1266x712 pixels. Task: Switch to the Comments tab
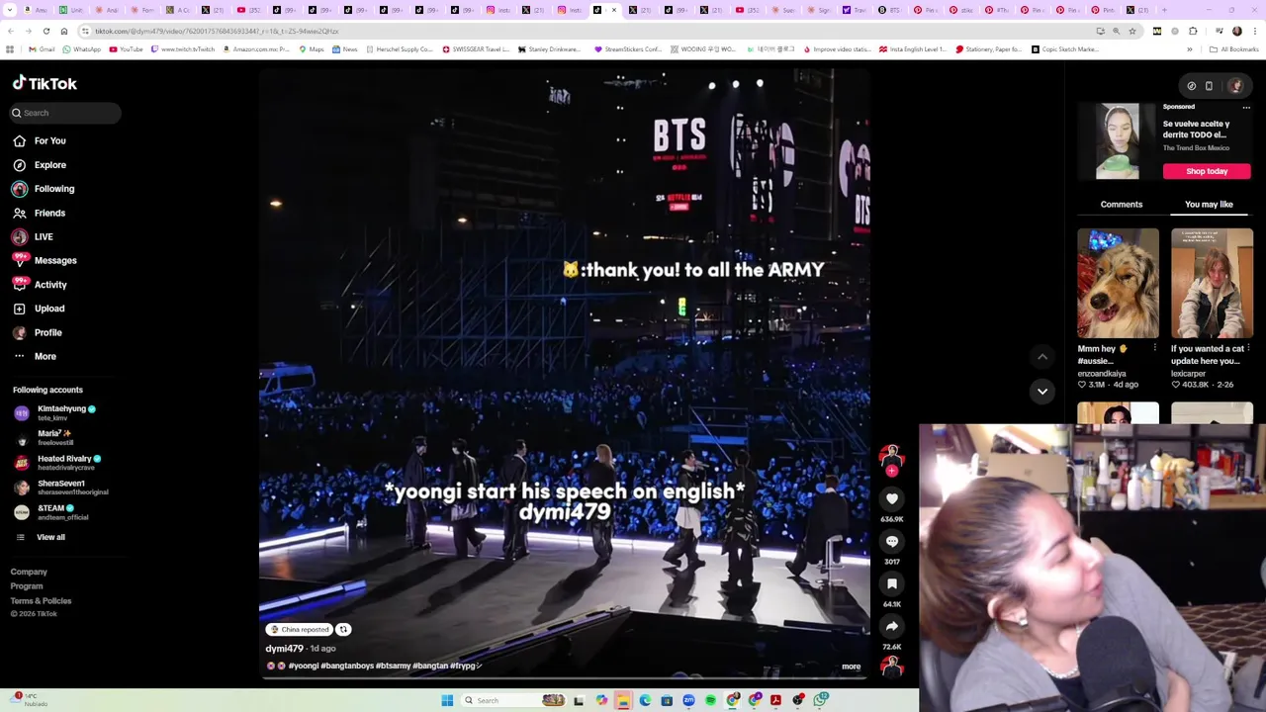1122,205
